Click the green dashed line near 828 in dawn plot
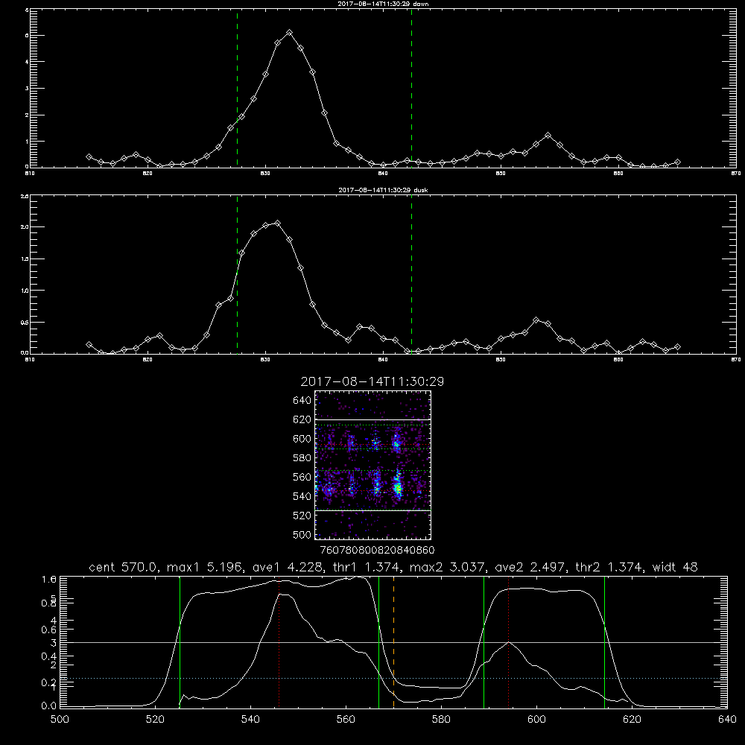The image size is (745, 745). coord(237,88)
